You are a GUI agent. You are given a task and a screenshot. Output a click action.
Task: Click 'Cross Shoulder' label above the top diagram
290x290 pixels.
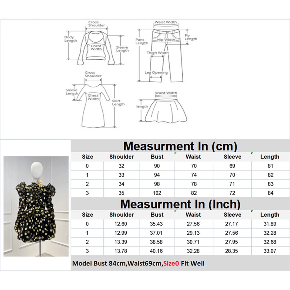coord(96,24)
